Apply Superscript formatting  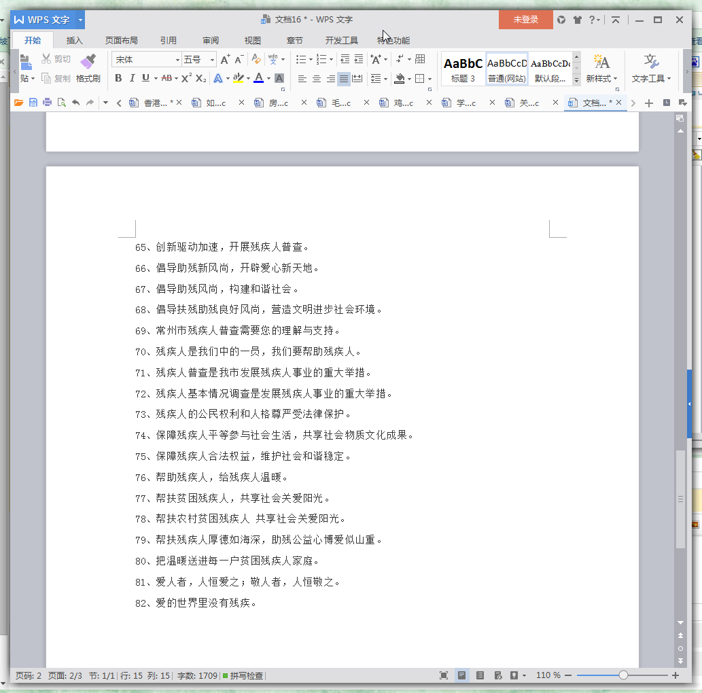[x=186, y=78]
